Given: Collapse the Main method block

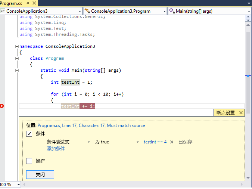Looking at the screenshot, I should point(17,70).
